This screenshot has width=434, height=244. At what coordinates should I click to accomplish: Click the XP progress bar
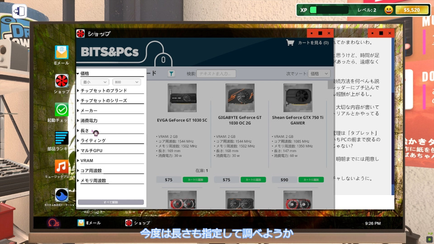click(x=329, y=10)
